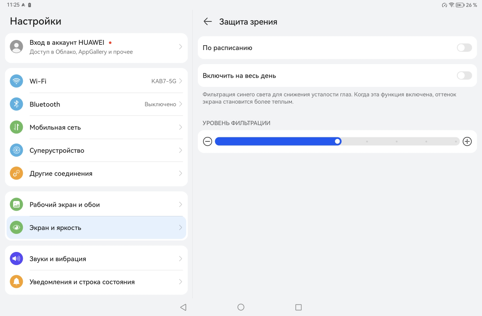Tap the HUAWEI account avatar
The image size is (482, 316).
pyautogui.click(x=16, y=47)
